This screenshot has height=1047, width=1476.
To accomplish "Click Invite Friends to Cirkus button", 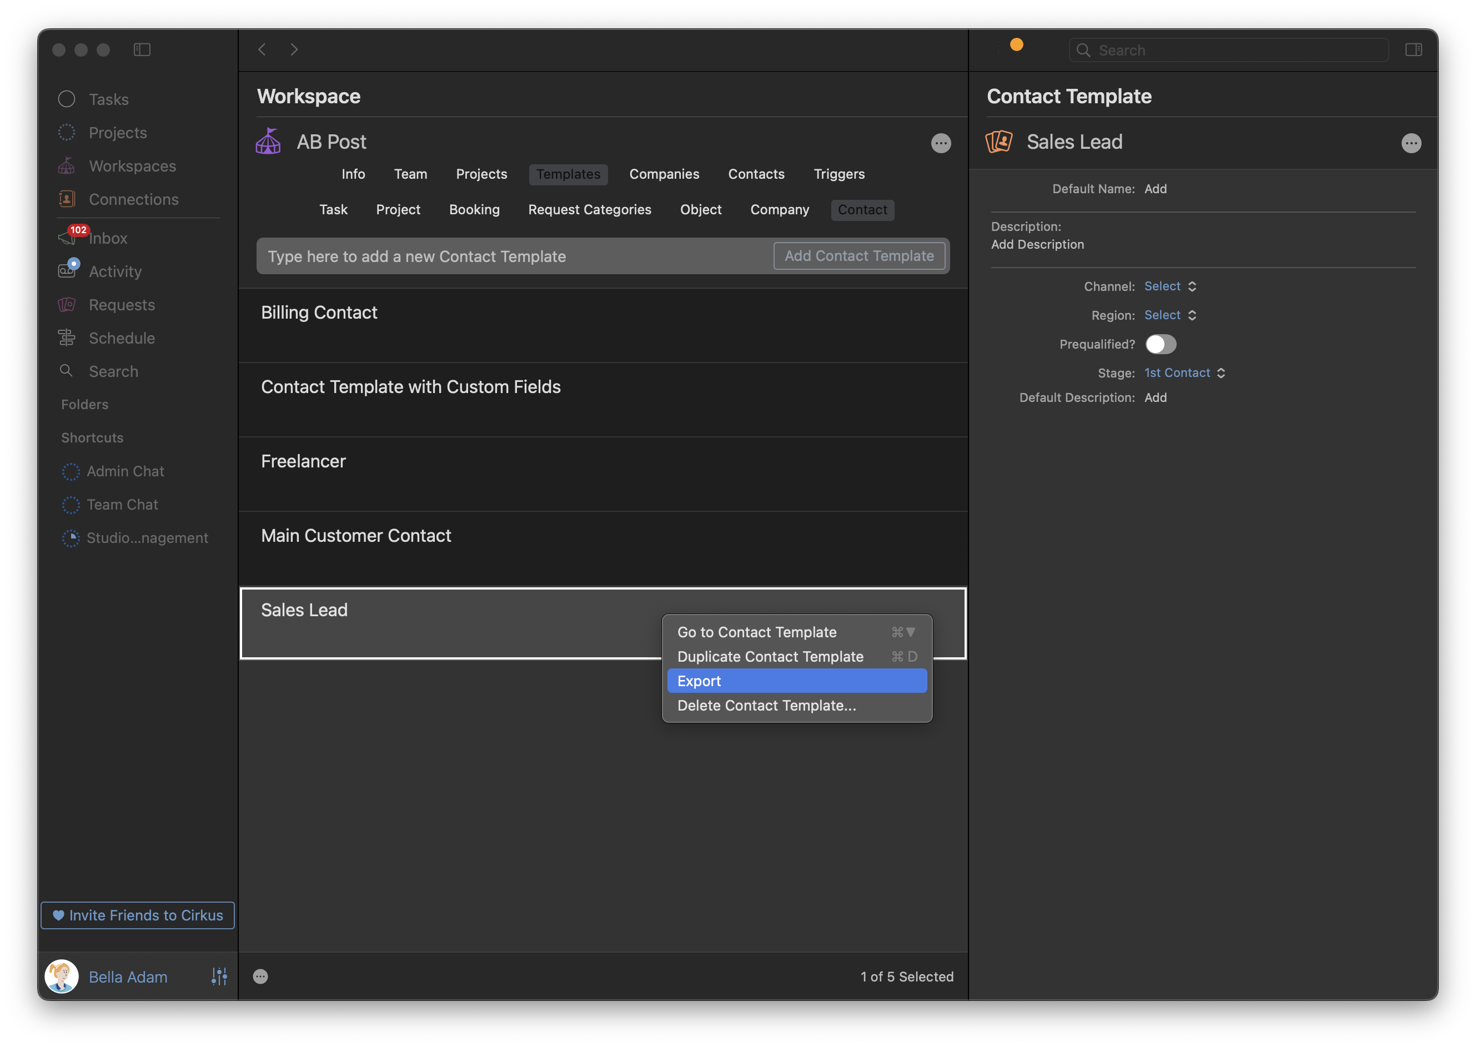I will coord(137,915).
